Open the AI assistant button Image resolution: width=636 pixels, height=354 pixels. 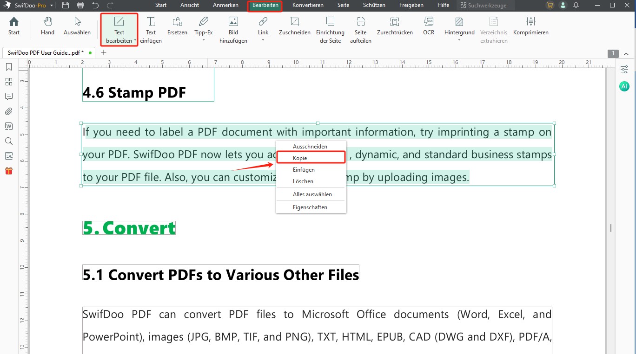(624, 86)
